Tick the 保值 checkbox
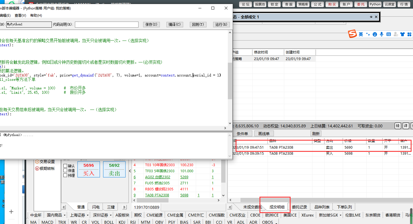The width and height of the screenshot is (413, 224). (65, 171)
